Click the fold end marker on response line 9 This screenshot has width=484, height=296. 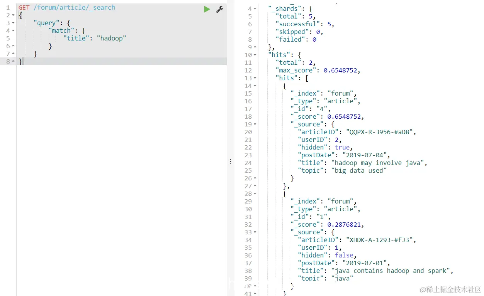(x=255, y=47)
